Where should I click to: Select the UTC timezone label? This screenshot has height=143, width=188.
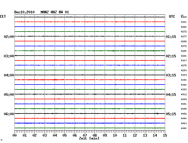[172, 17]
